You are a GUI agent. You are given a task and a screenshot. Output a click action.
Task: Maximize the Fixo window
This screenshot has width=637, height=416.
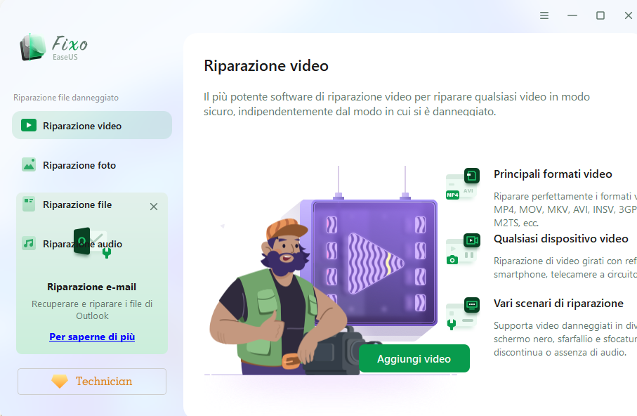pyautogui.click(x=600, y=15)
